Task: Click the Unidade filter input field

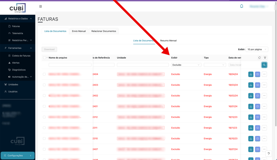Action: [143, 65]
